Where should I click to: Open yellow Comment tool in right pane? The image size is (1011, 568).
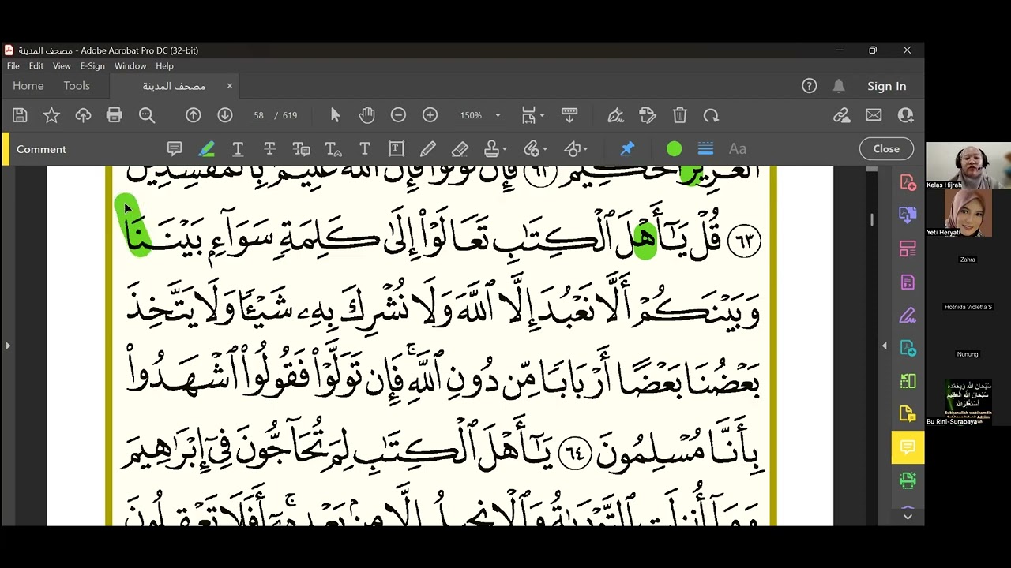coord(908,448)
